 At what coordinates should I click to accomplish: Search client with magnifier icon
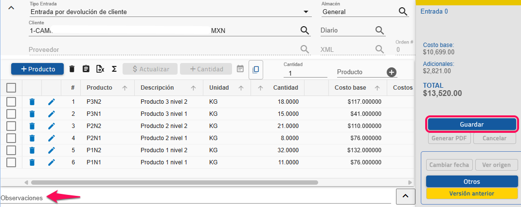tap(305, 31)
